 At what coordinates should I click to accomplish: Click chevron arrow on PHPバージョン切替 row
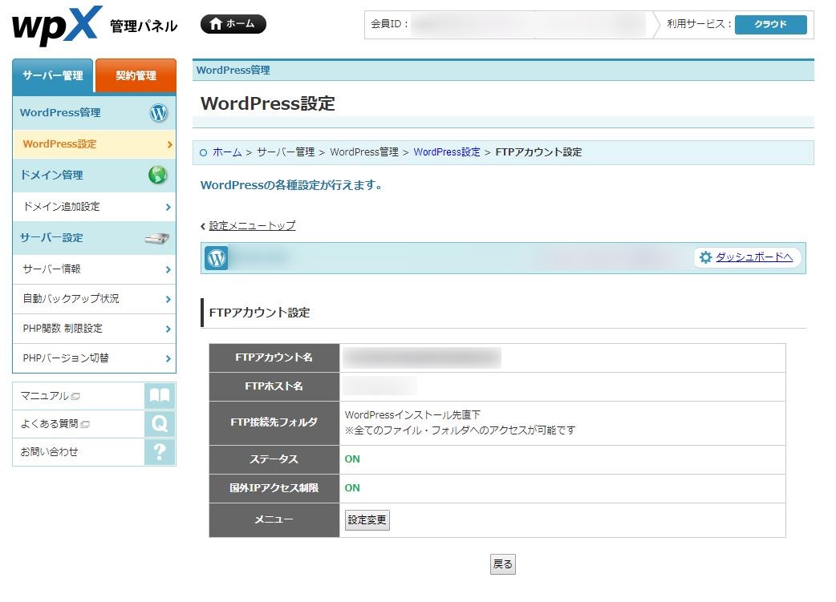pyautogui.click(x=168, y=358)
